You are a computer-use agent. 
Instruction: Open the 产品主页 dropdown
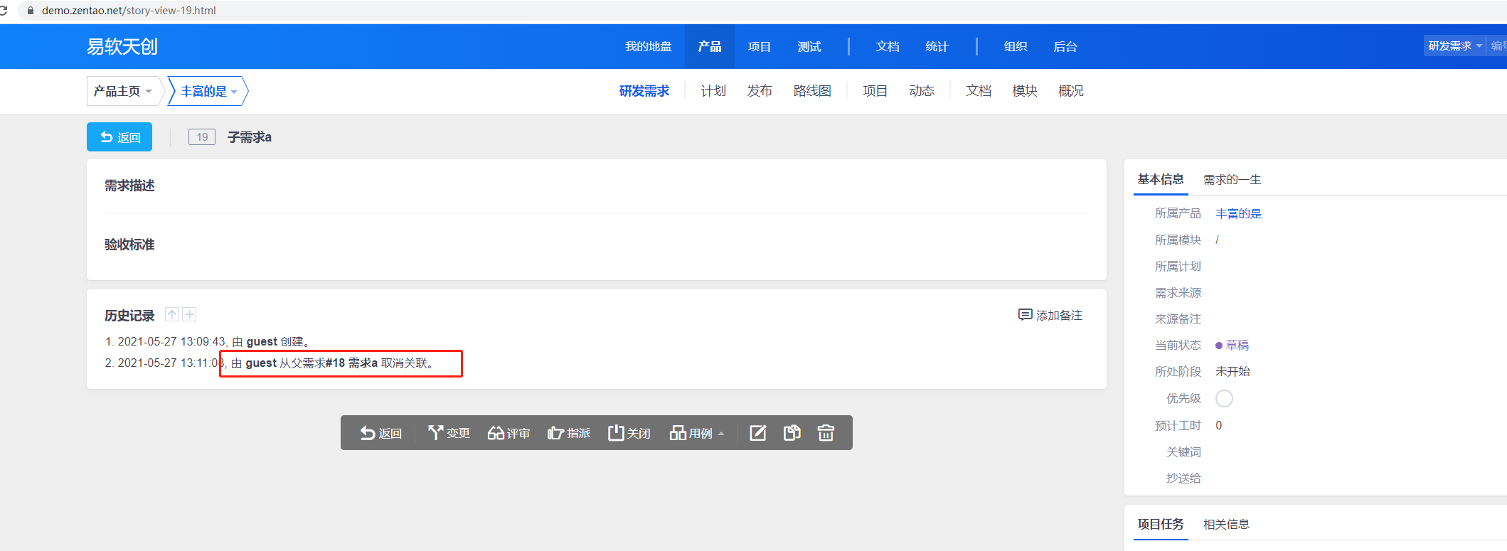click(123, 91)
